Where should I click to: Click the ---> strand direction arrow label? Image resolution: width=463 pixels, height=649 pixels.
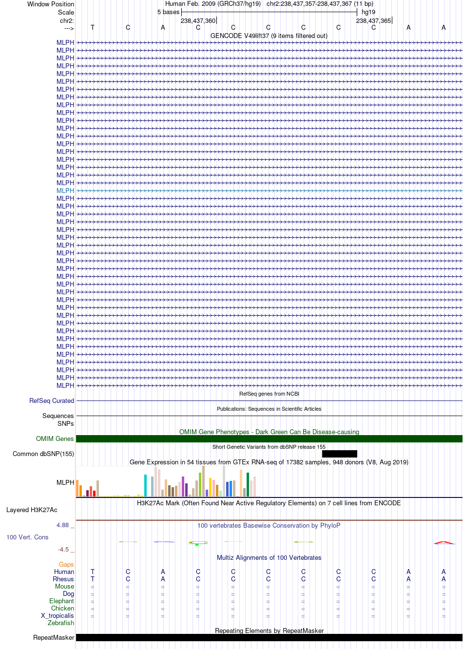[x=69, y=29]
